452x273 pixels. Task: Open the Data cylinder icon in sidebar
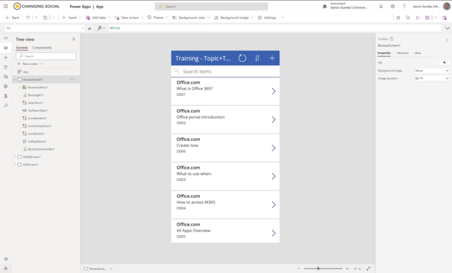[5, 67]
